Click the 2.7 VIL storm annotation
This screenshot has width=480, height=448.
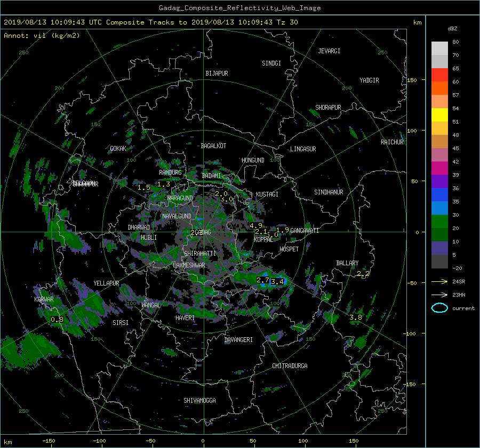tap(262, 280)
